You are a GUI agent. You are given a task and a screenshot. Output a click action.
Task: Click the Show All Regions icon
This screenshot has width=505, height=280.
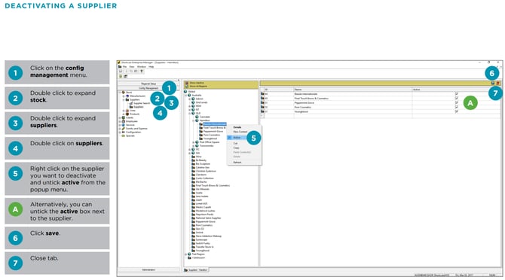point(186,86)
